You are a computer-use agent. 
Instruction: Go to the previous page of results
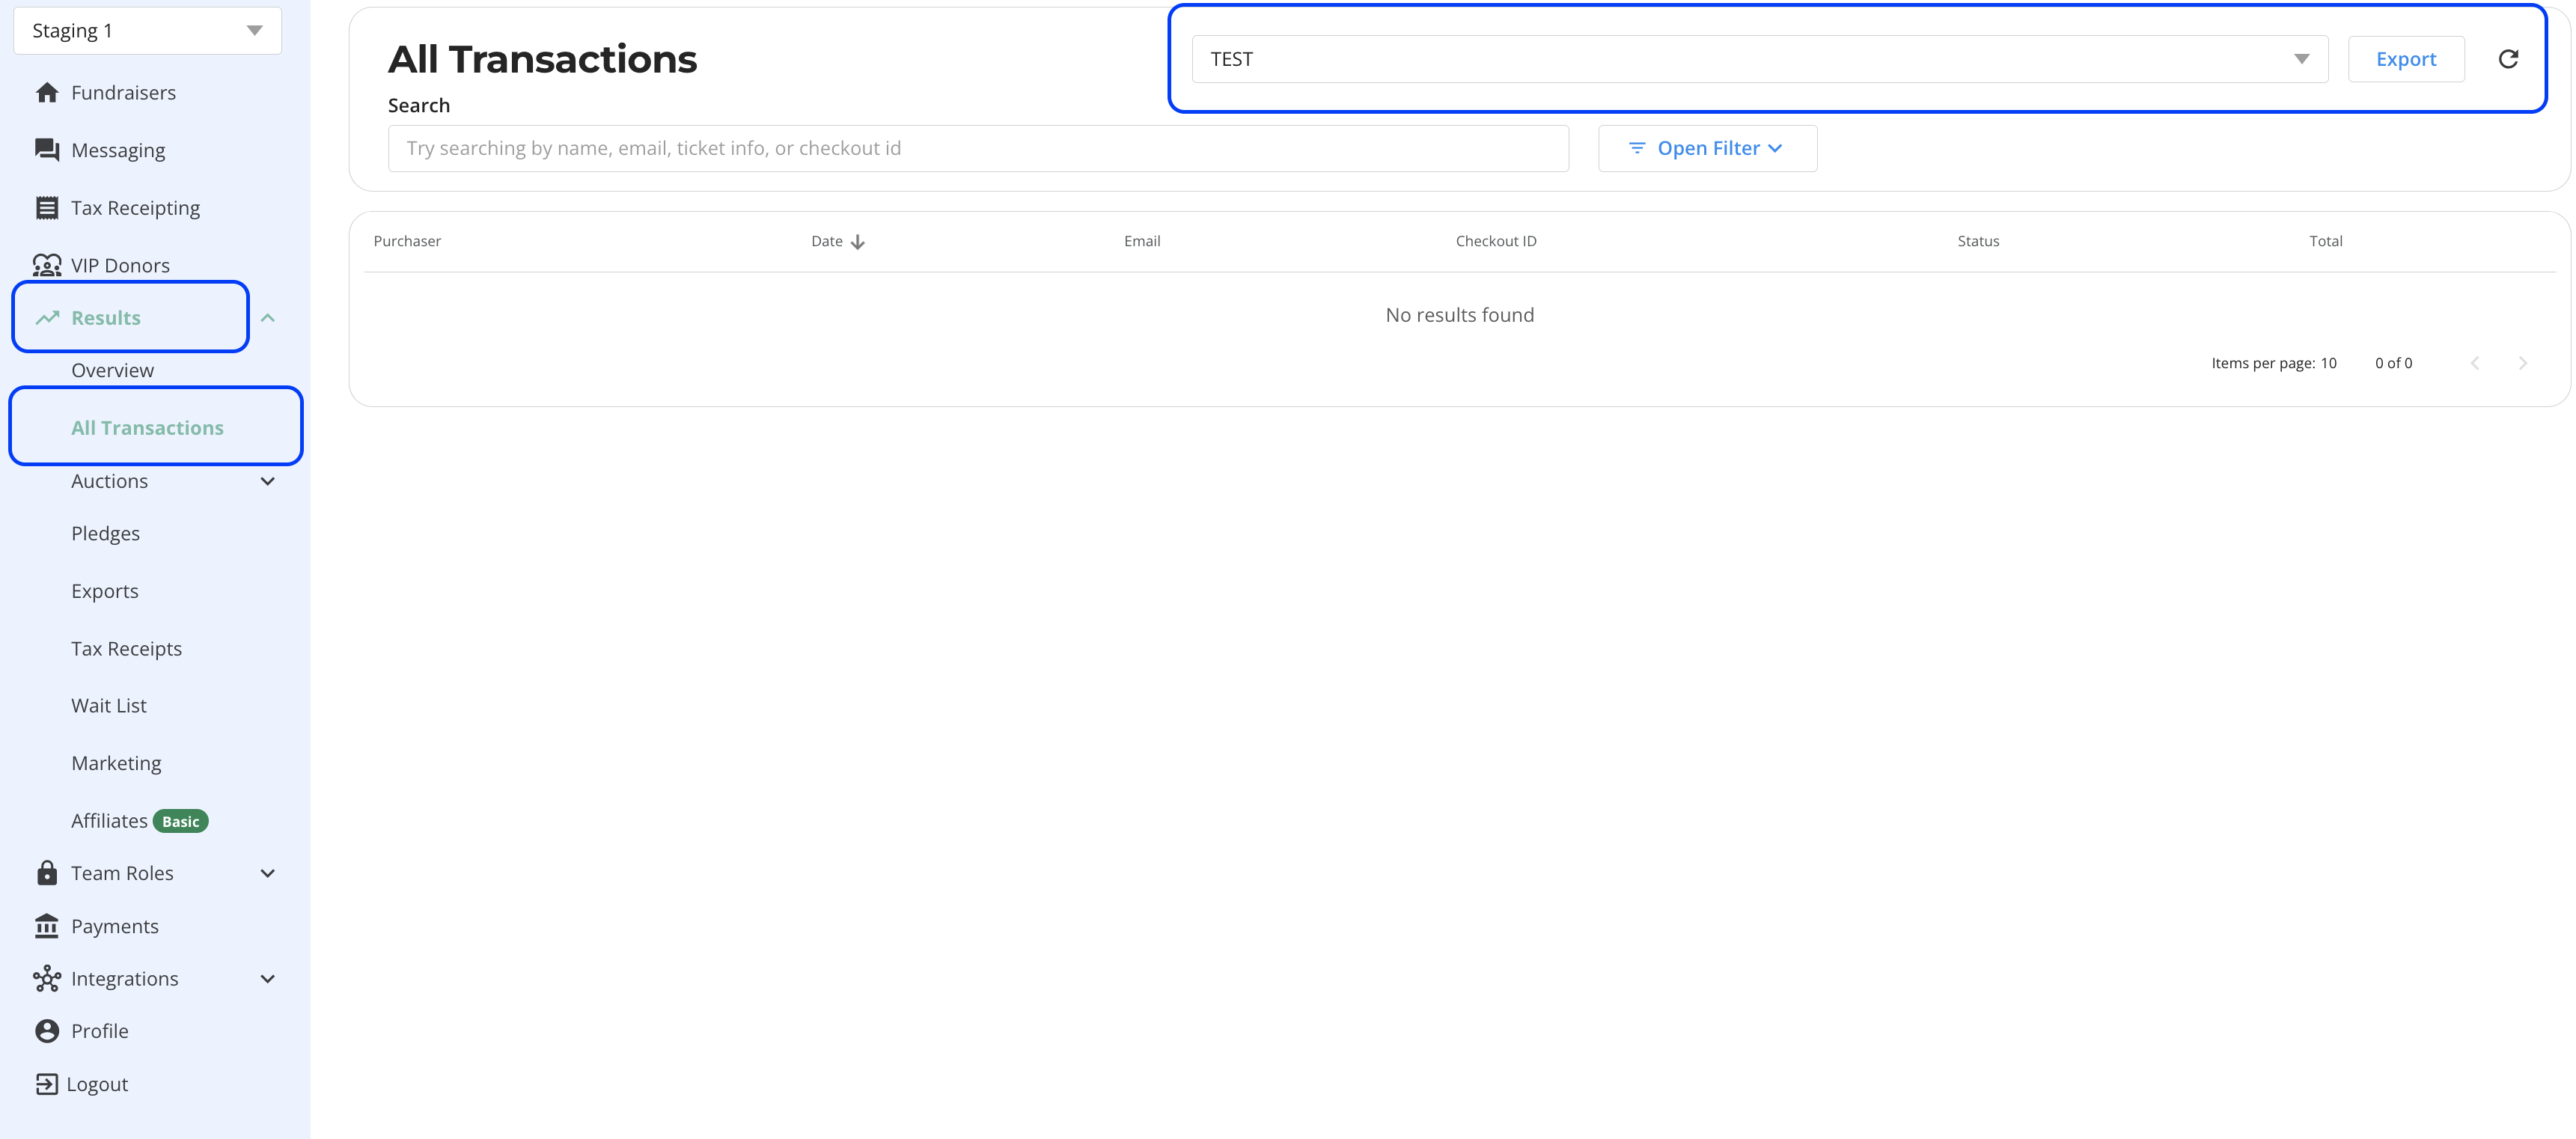tap(2475, 363)
